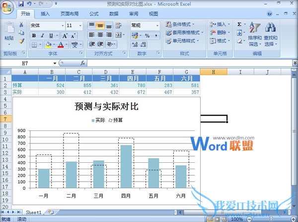Apply fill color bucket
This screenshot has width=298, height=222.
coord(49,45)
